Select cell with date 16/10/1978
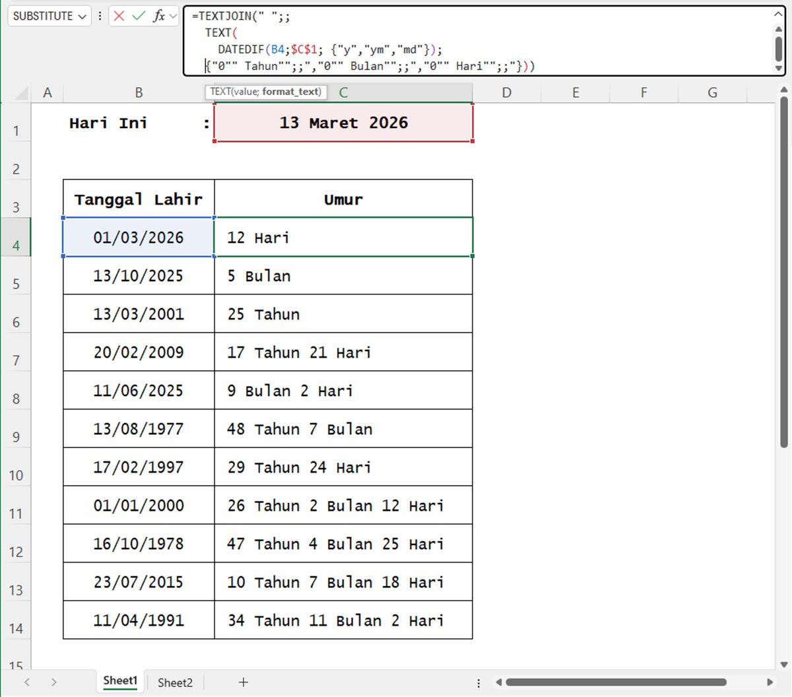792x697 pixels. [x=139, y=544]
